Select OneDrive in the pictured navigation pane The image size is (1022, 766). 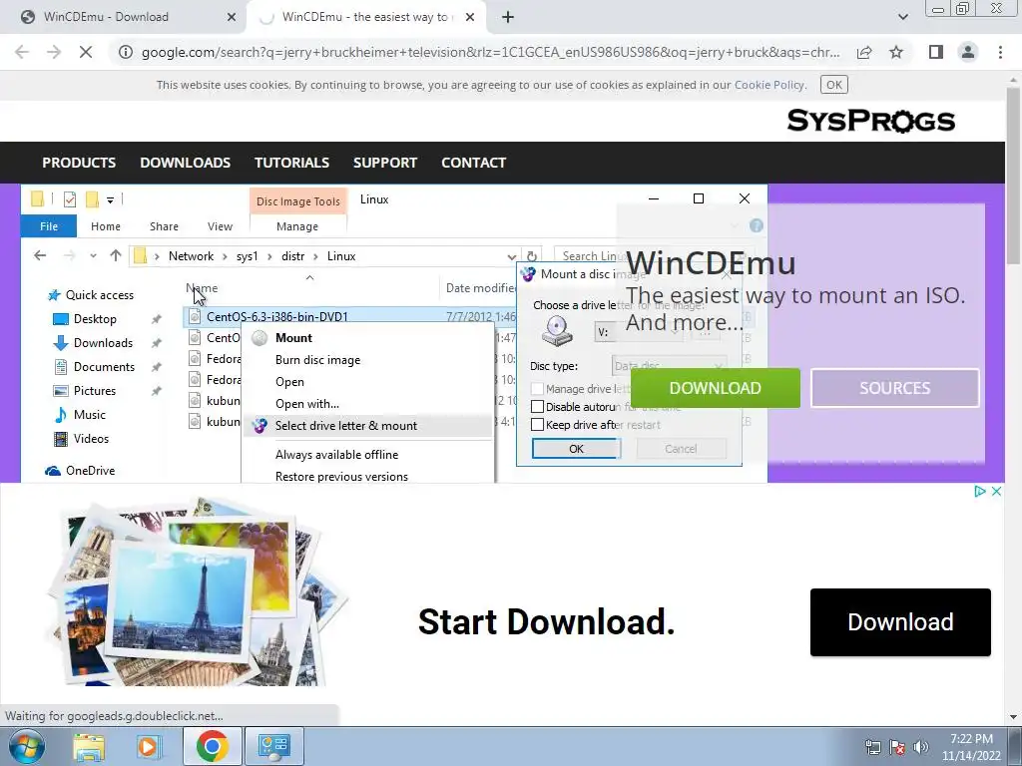pyautogui.click(x=80, y=471)
